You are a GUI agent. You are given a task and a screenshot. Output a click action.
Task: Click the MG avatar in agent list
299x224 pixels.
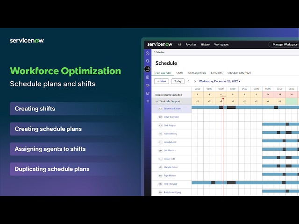160,167
